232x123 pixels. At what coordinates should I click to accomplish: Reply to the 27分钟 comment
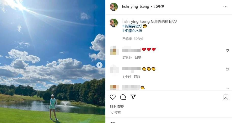coord(138,58)
